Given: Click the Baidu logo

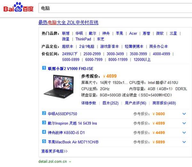Looking at the screenshot, I should (x=18, y=8).
